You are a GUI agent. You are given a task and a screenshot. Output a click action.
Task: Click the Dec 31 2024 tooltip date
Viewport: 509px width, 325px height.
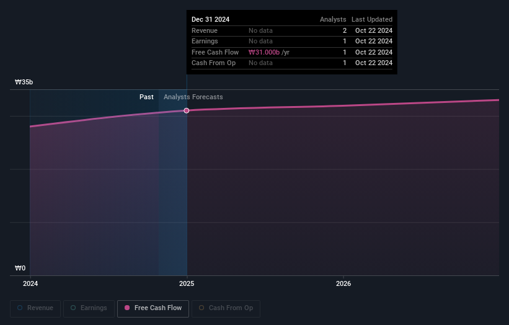pyautogui.click(x=210, y=19)
